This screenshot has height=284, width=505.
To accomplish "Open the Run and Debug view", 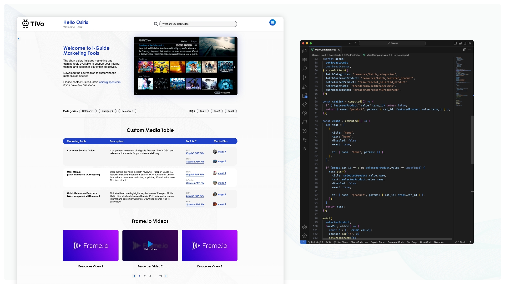I will tap(305, 87).
